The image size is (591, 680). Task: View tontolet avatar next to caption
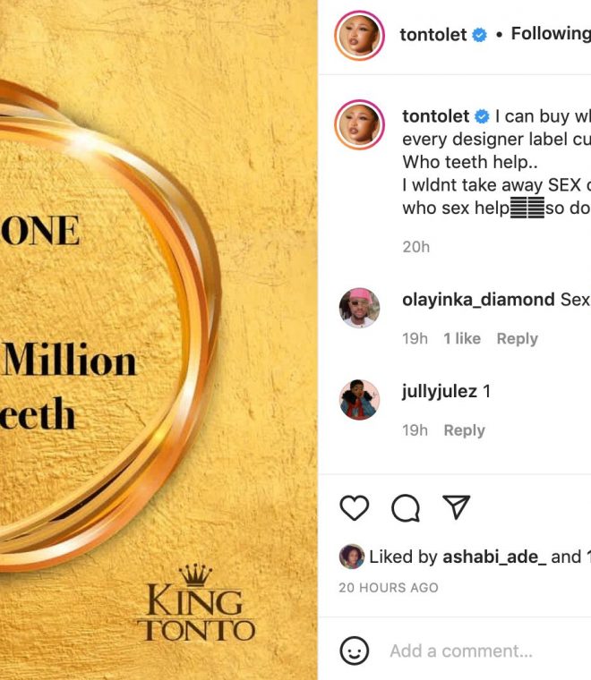point(359,124)
